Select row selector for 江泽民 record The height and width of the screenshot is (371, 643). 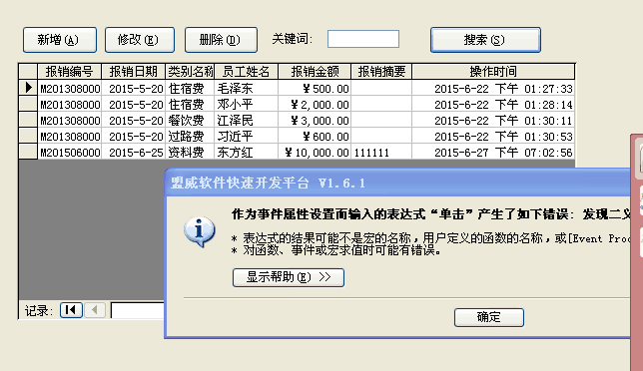click(28, 120)
